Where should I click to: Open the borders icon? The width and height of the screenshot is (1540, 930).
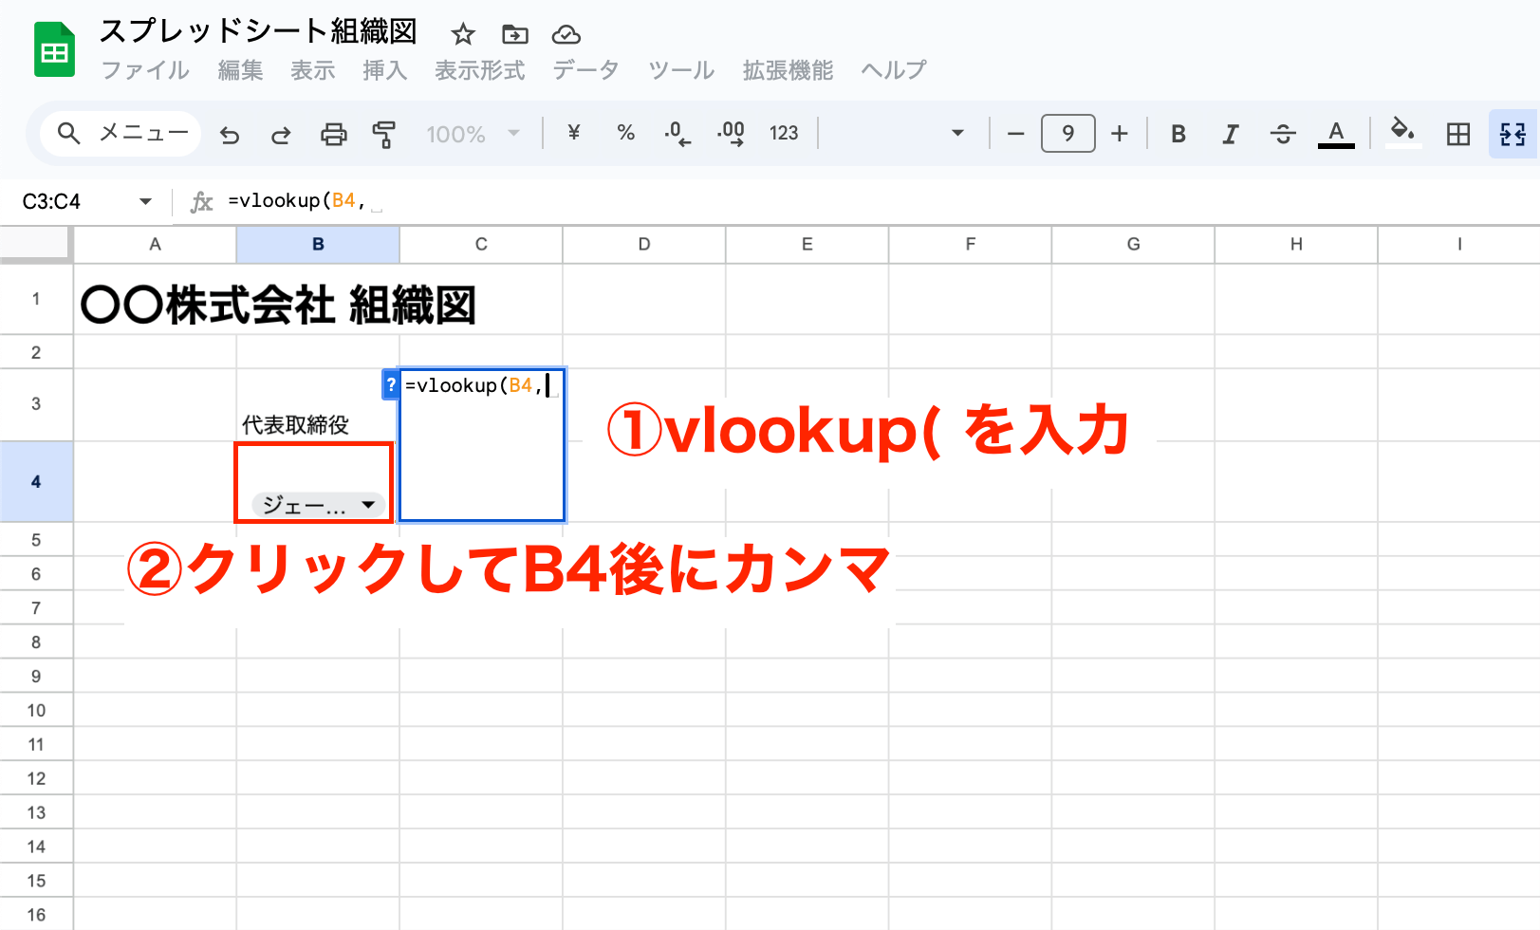click(x=1458, y=134)
